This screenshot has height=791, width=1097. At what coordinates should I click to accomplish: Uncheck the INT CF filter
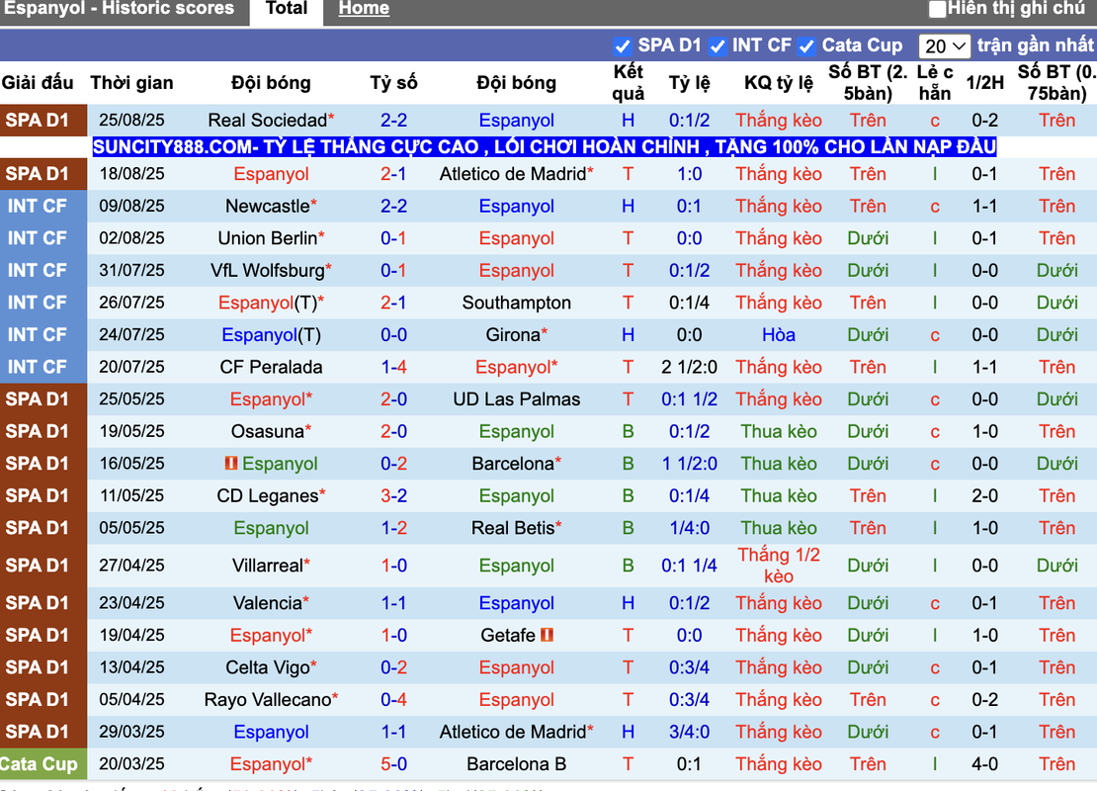(717, 46)
